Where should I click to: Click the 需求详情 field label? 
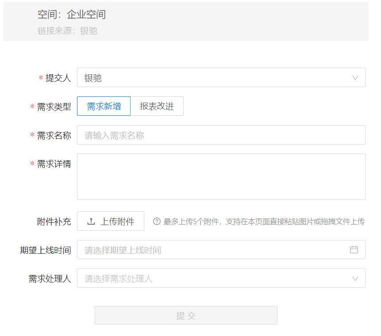[x=54, y=164]
